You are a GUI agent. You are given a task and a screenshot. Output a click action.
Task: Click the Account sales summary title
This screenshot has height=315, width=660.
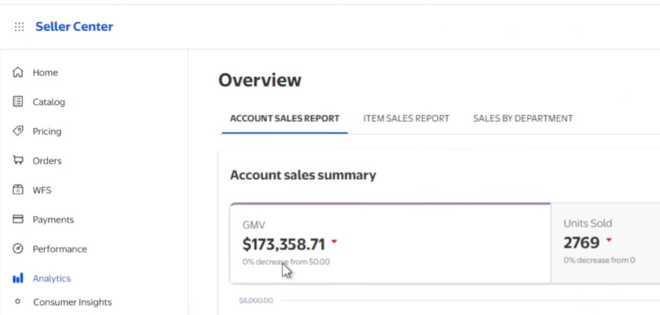click(x=303, y=175)
